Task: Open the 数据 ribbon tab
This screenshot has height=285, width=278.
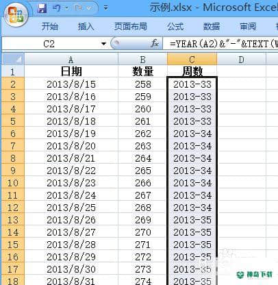Action: point(212,27)
